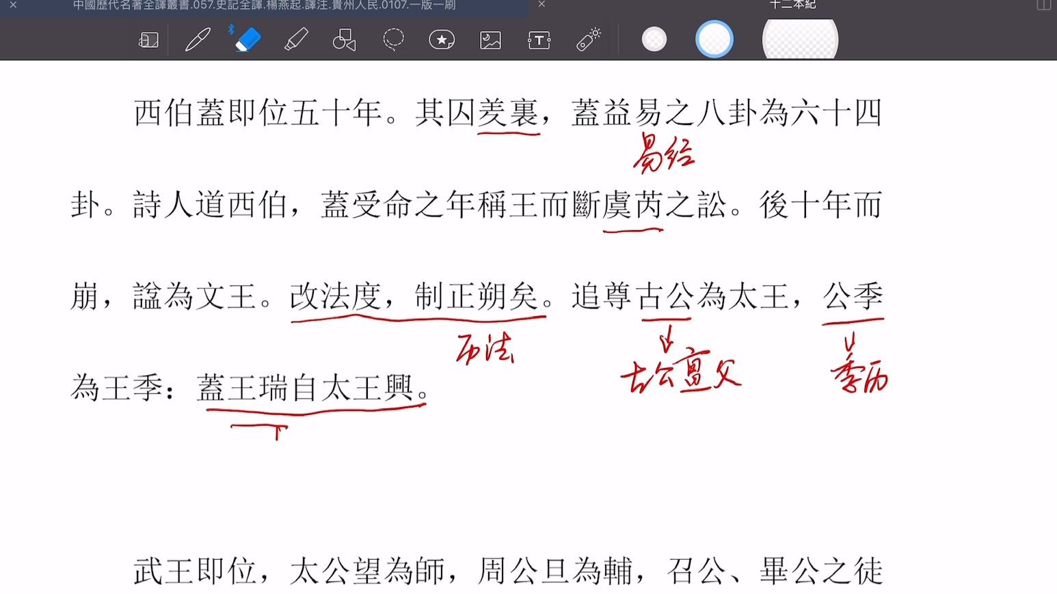Click the underlined text 虞芮
1057x594 pixels.
[x=633, y=206]
